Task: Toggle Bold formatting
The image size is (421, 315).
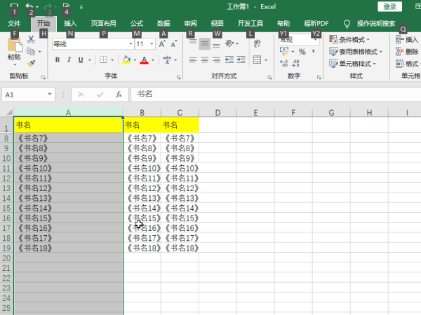Action: (x=58, y=60)
